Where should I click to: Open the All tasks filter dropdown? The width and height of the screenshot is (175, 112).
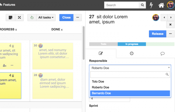[x=45, y=17]
